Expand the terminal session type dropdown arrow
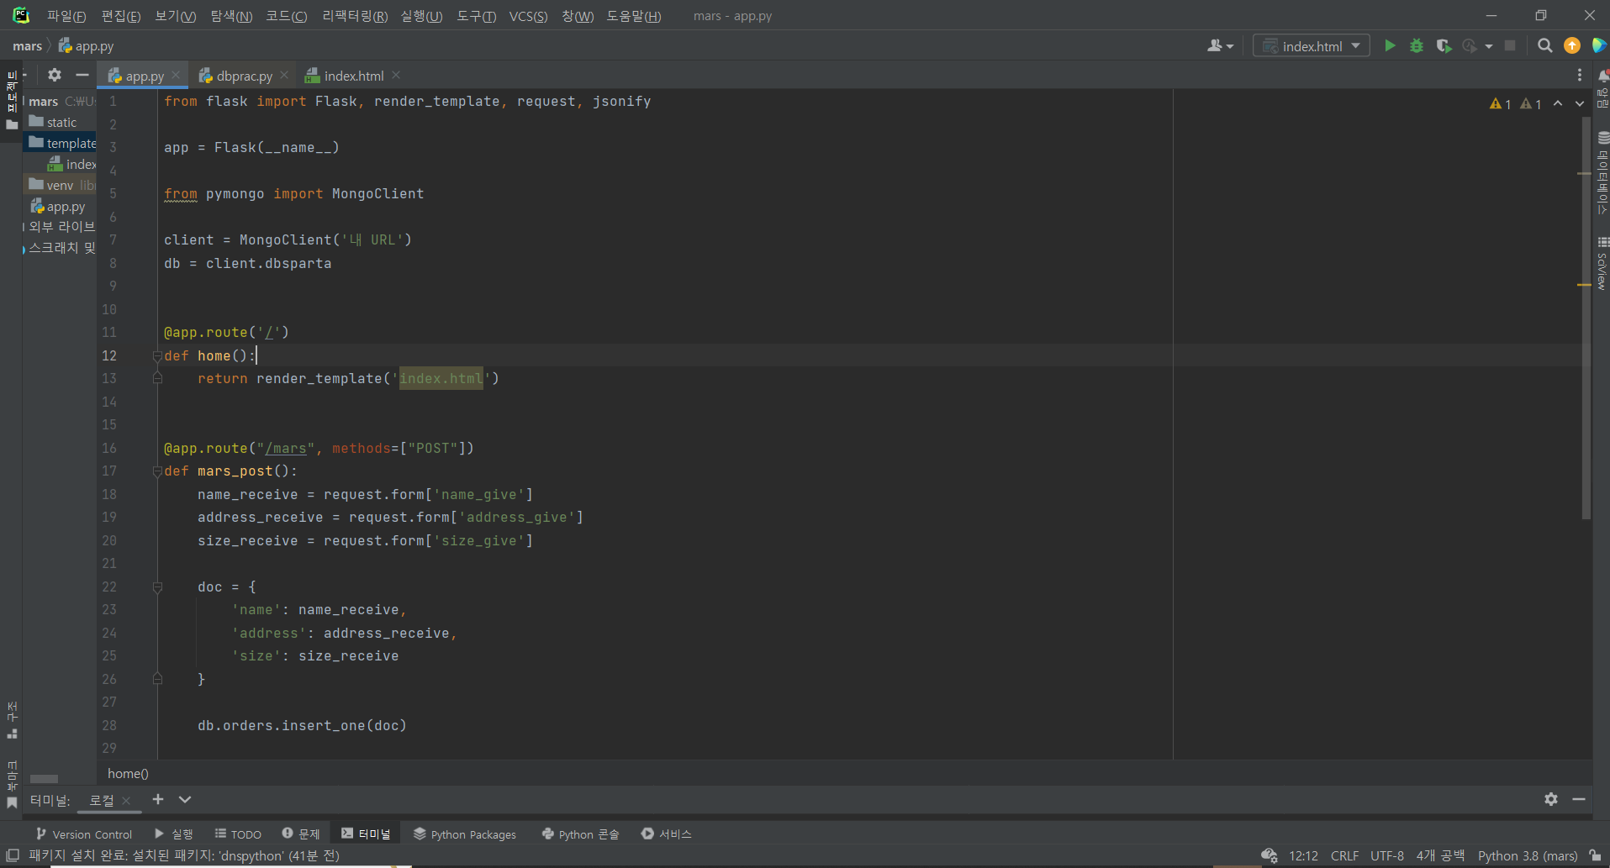The image size is (1610, 868). pos(185,800)
